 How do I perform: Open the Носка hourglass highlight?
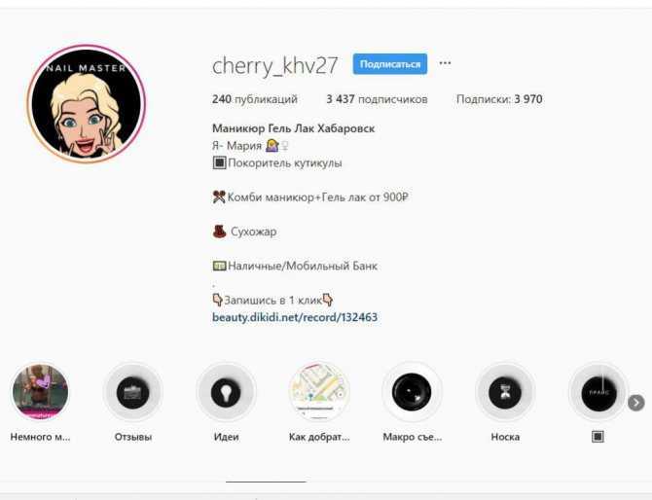tap(505, 392)
